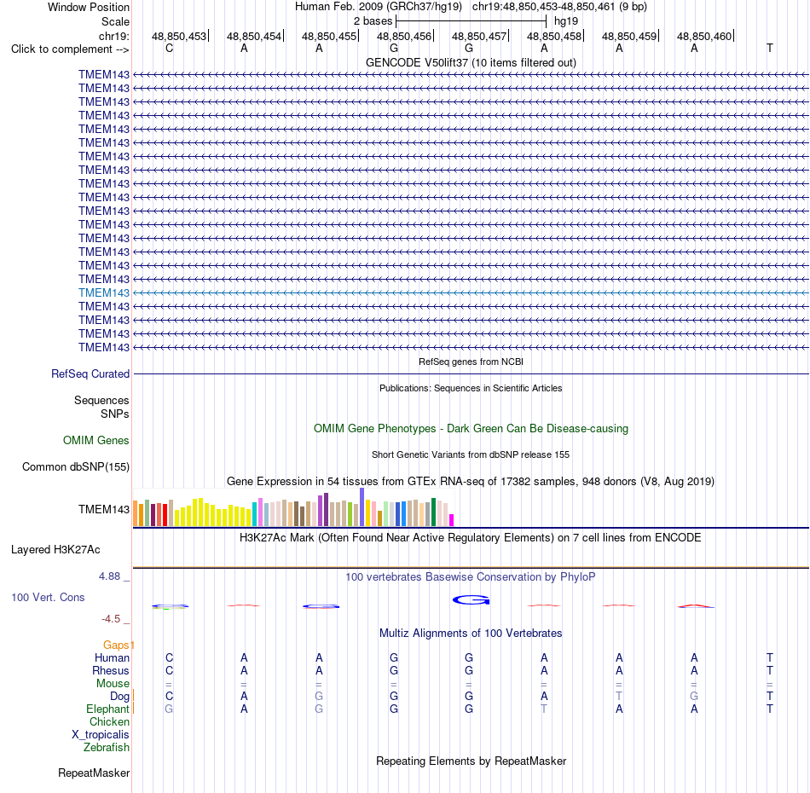Click the -4.5 lower conservation scale value
Screen dimensions: 810x793
pyautogui.click(x=111, y=618)
